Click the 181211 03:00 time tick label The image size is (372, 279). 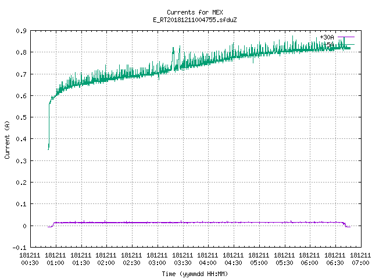157,259
